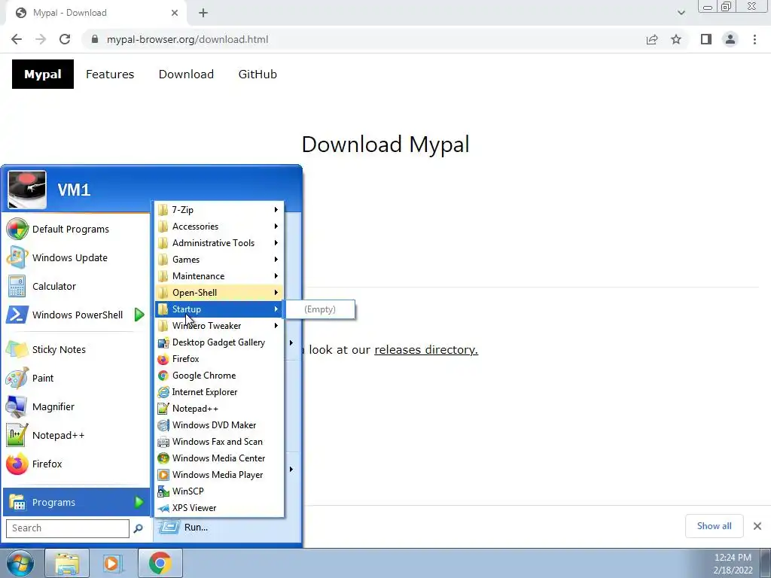The width and height of the screenshot is (771, 578).
Task: Launch Windows Media Player from Programs
Action: 219,475
